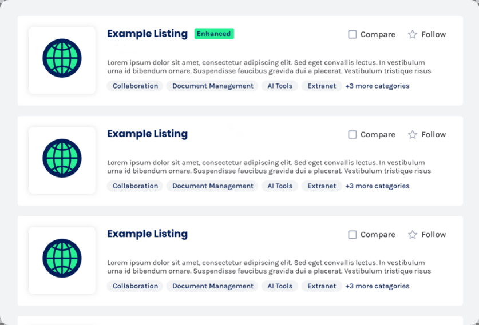Expand '+3 more categories' on second listing
This screenshot has height=325, width=479.
(377, 186)
